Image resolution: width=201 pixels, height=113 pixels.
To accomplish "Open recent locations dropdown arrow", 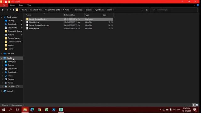I will tap(10, 10).
